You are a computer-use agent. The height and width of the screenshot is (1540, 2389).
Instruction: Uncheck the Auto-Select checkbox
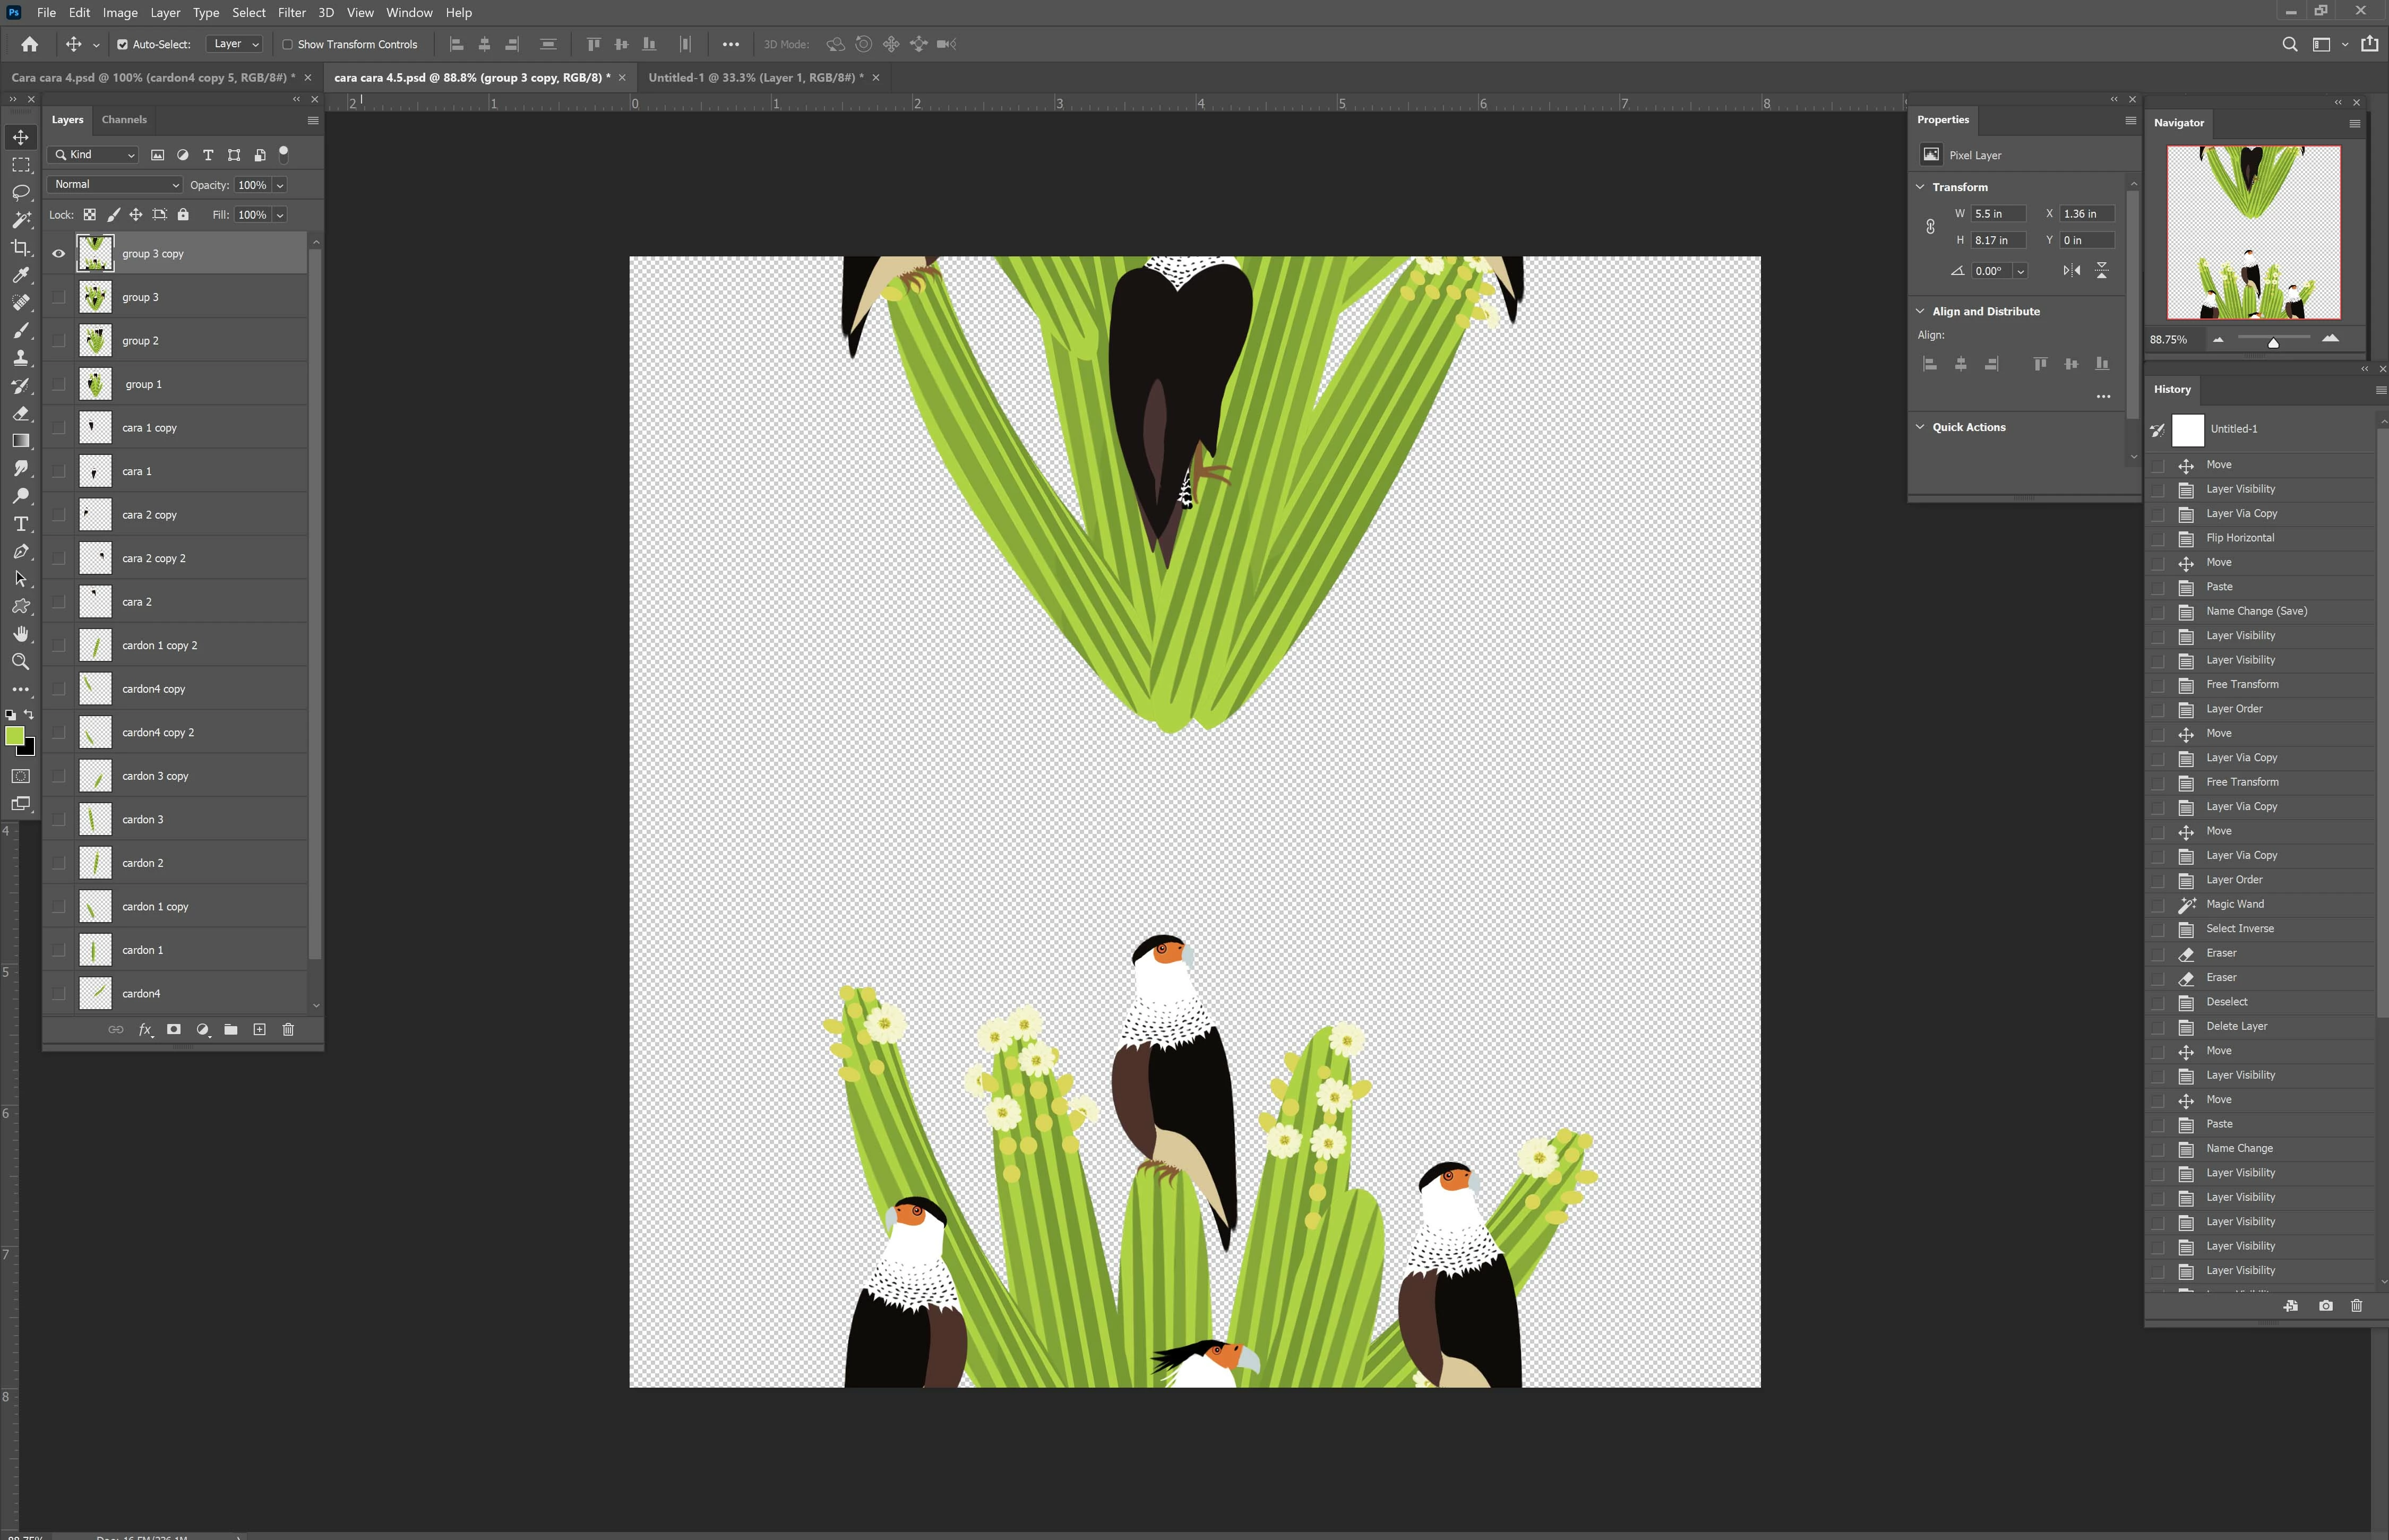click(x=122, y=44)
